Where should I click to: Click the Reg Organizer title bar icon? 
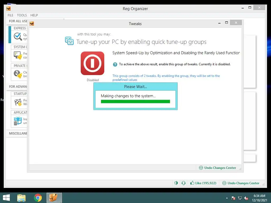coord(8,8)
